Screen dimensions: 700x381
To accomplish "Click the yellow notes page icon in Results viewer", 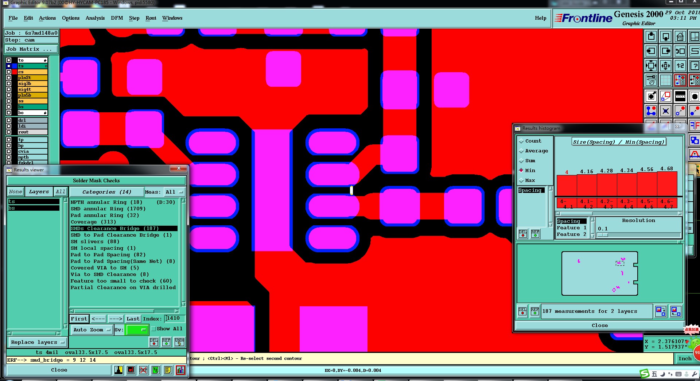I will pyautogui.click(x=168, y=370).
